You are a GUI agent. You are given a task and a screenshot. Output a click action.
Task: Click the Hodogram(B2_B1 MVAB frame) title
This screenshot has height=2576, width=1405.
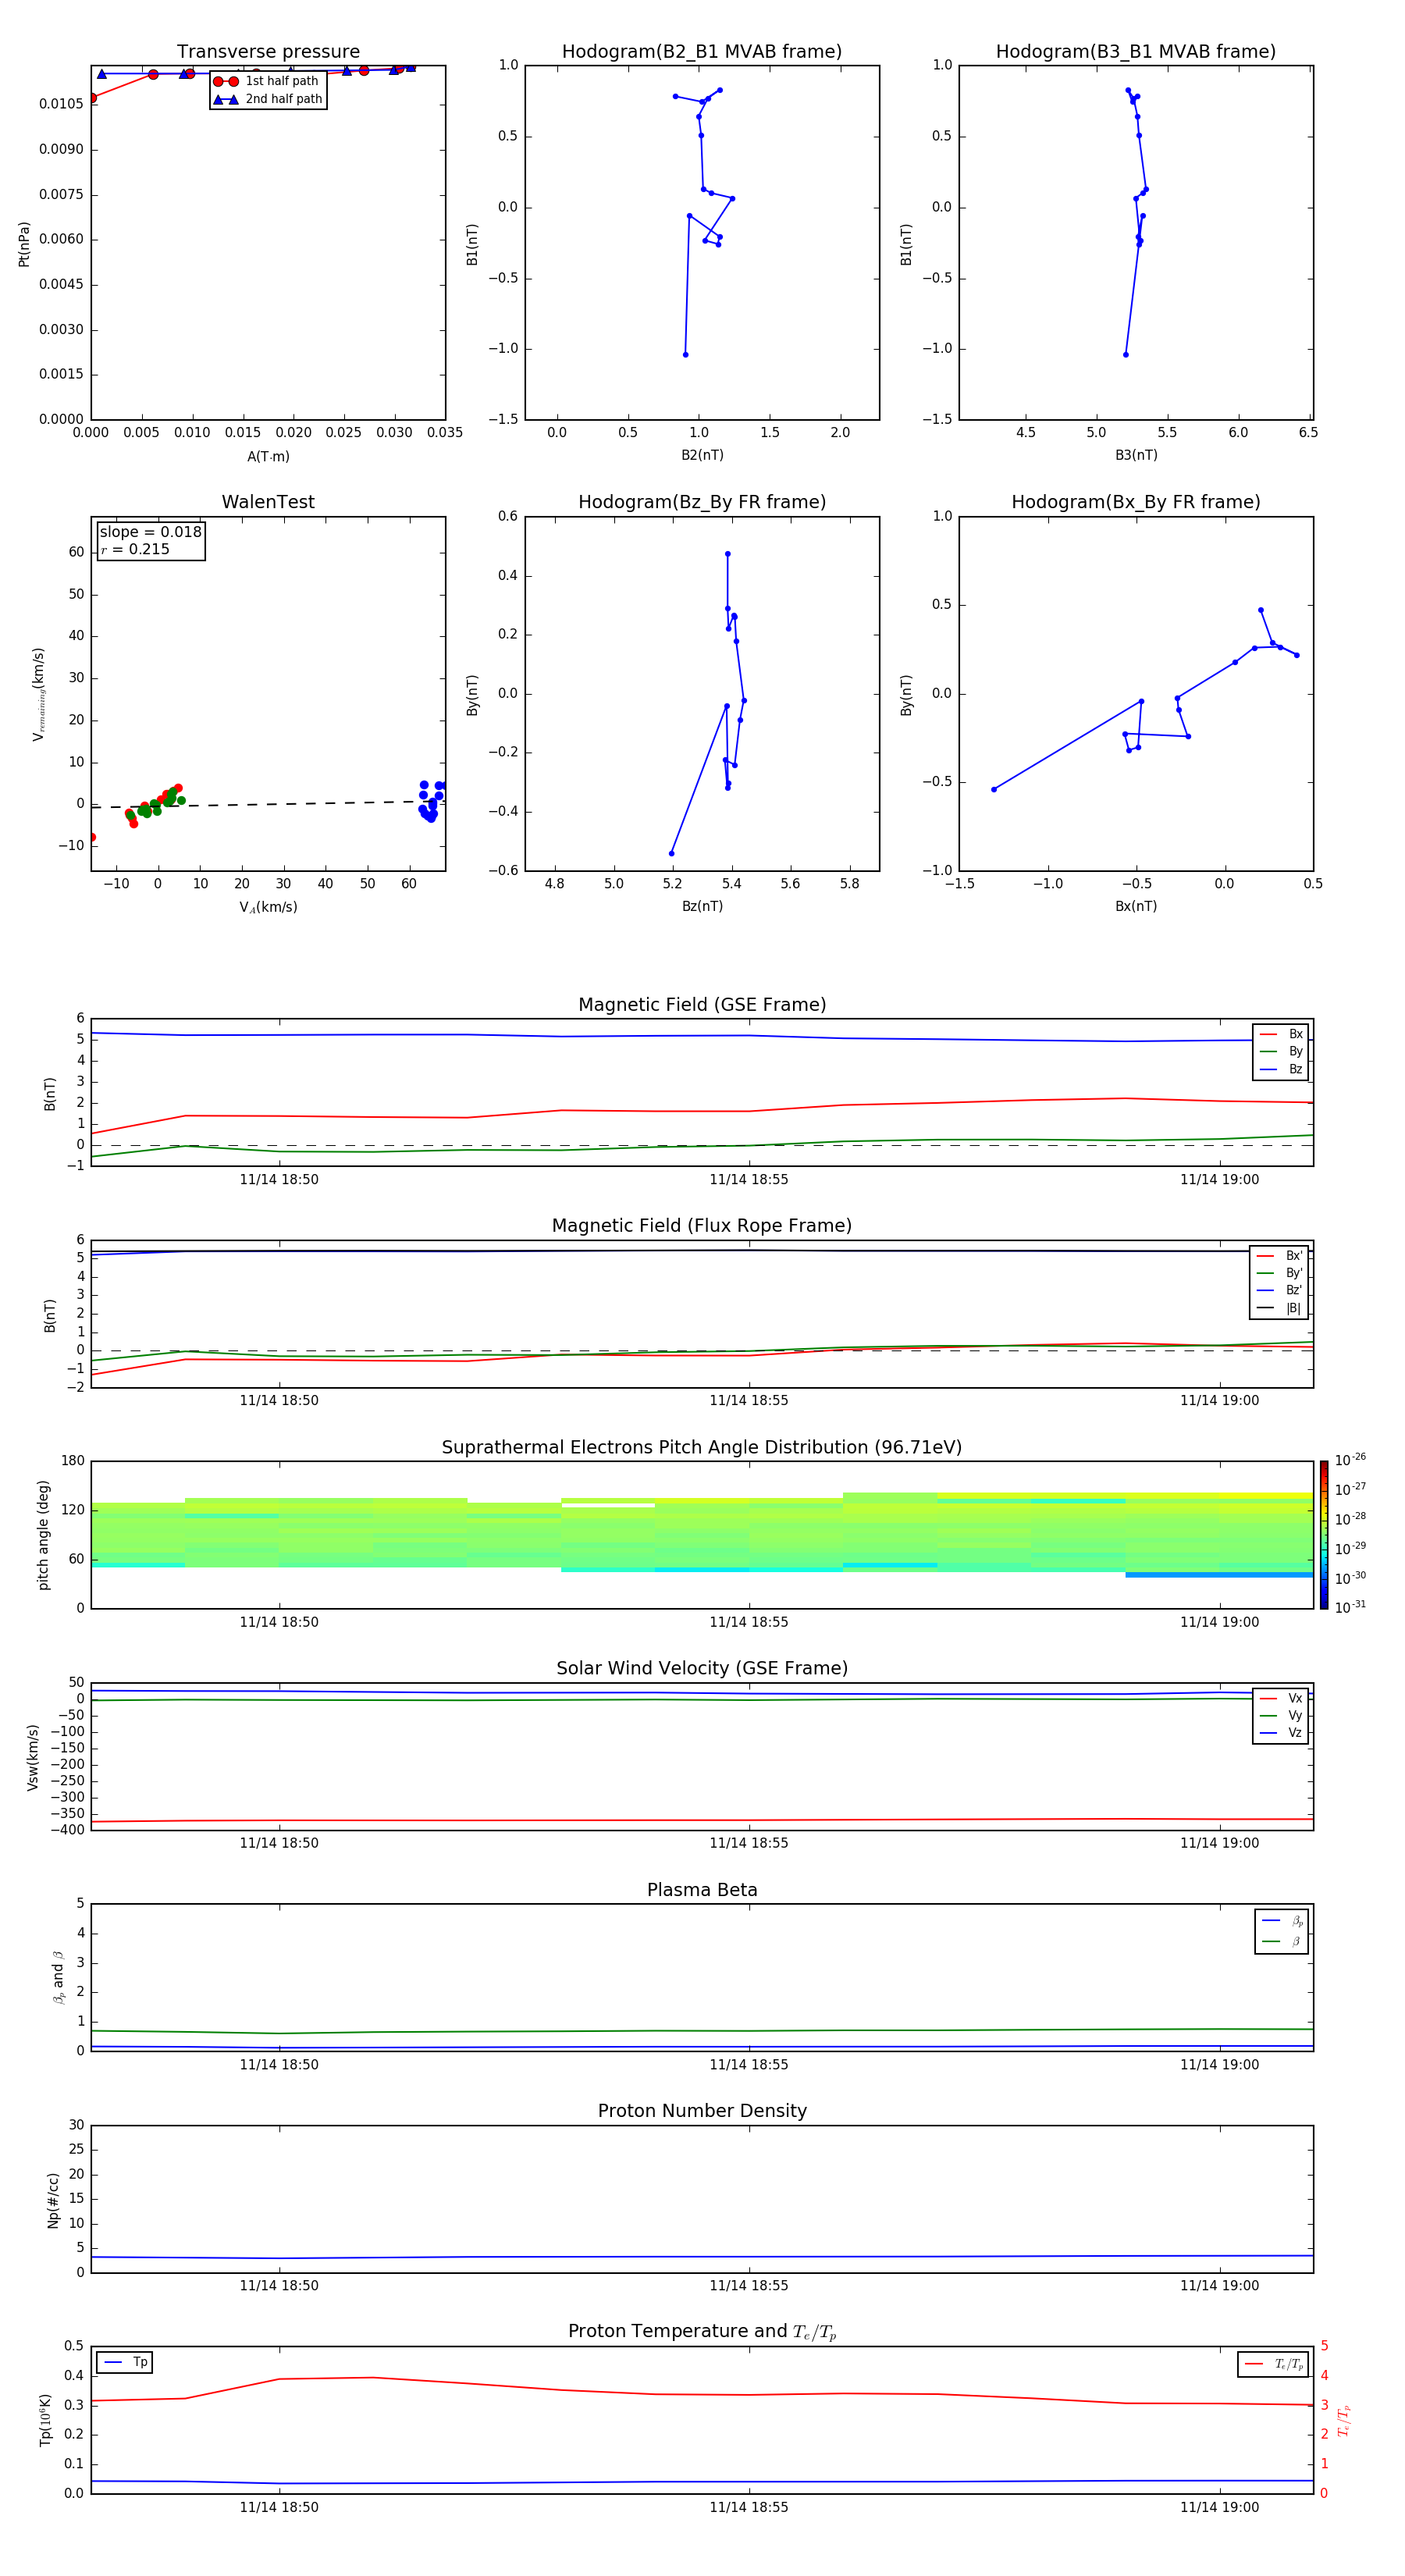tap(701, 52)
